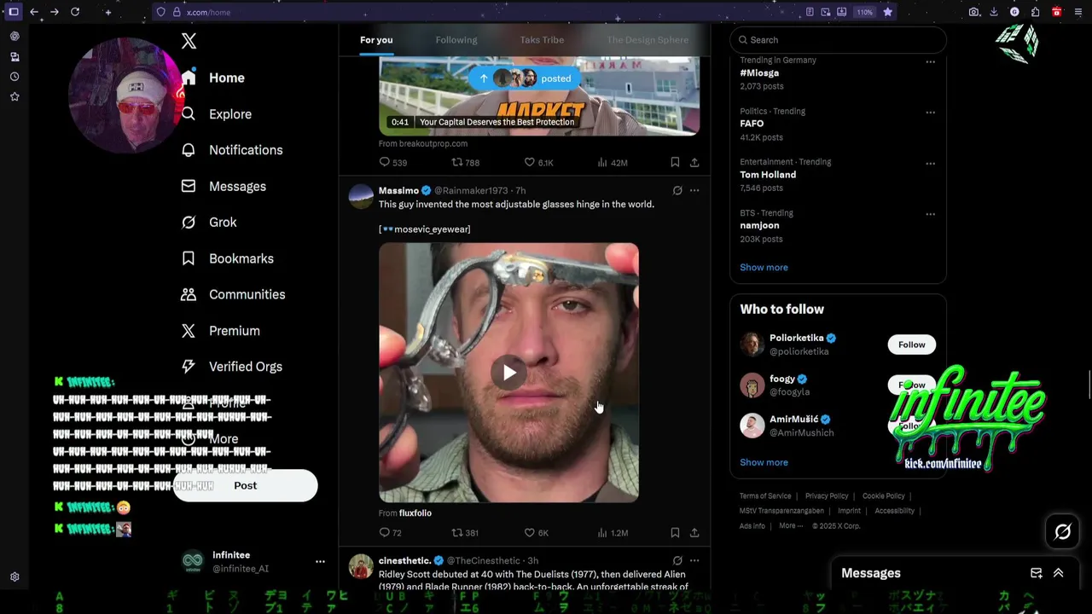Switch to Taks Tribe tab
The image size is (1092, 614).
point(542,40)
